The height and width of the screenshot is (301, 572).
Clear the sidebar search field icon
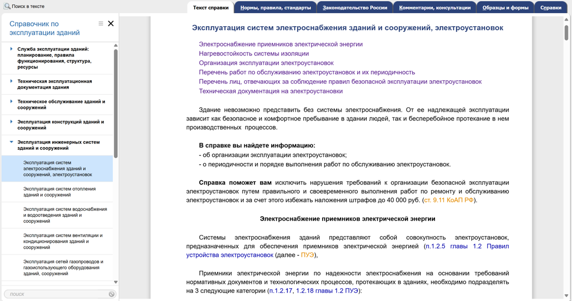(111, 294)
